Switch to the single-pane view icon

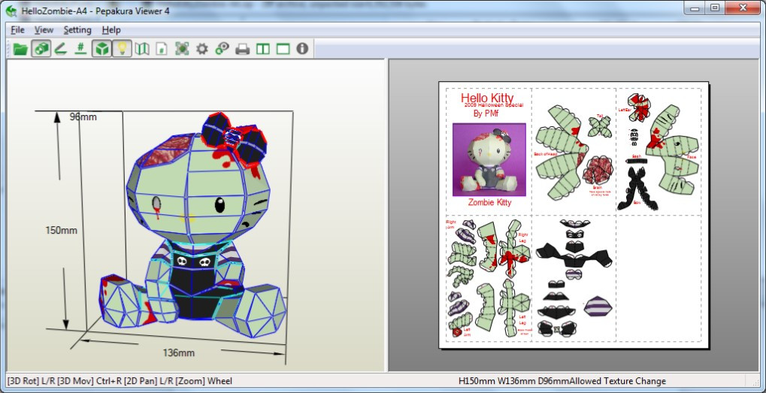click(x=283, y=49)
